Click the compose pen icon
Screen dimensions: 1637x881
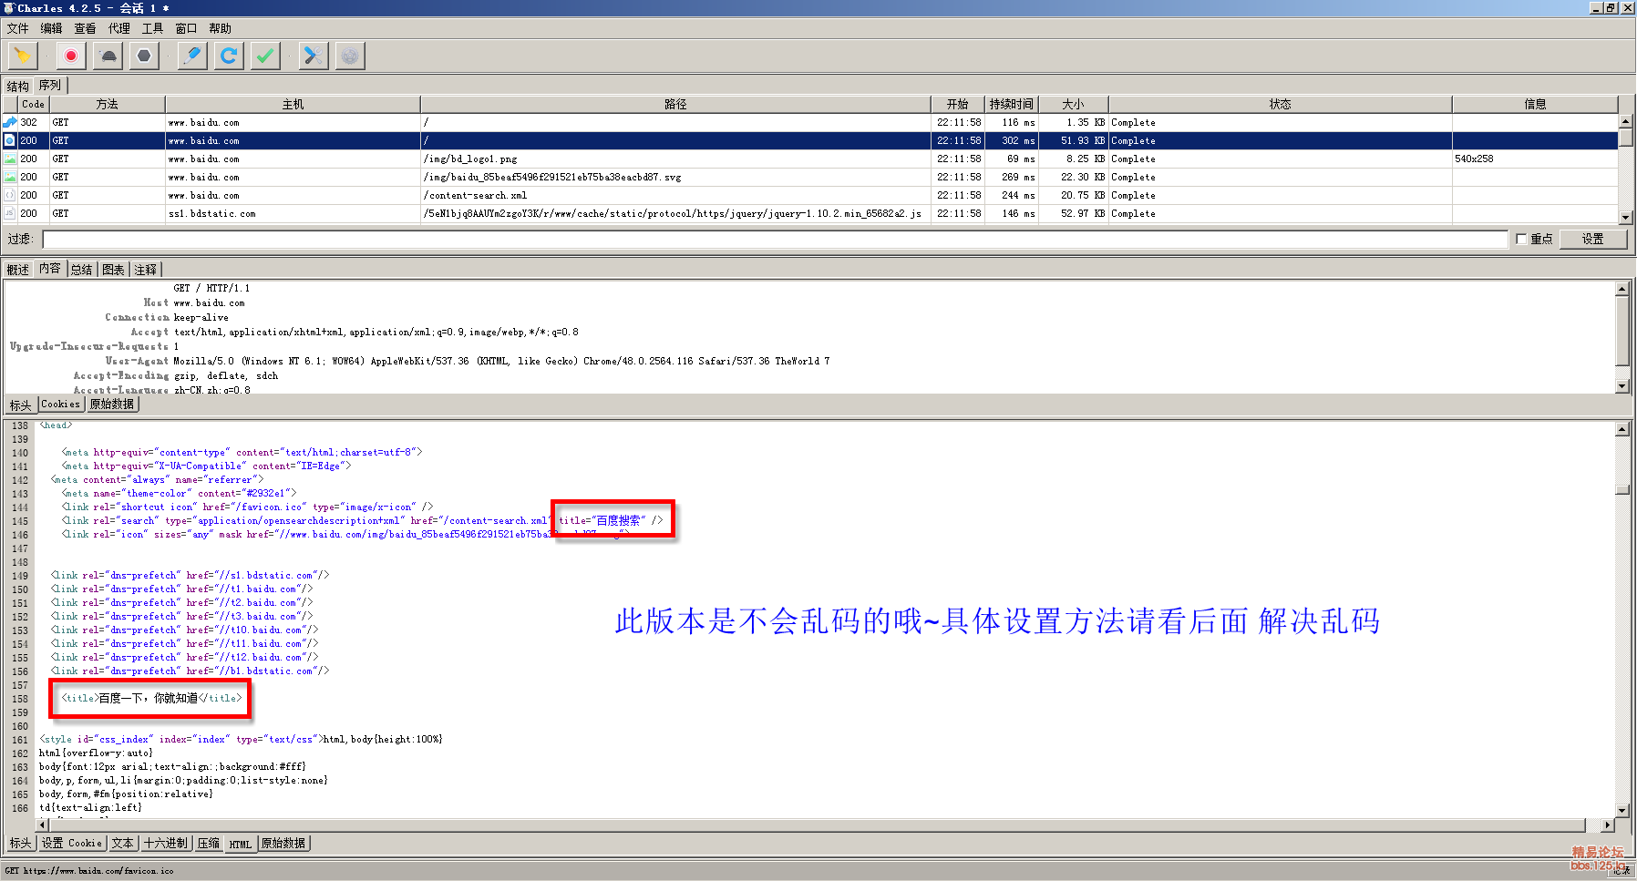(x=192, y=56)
